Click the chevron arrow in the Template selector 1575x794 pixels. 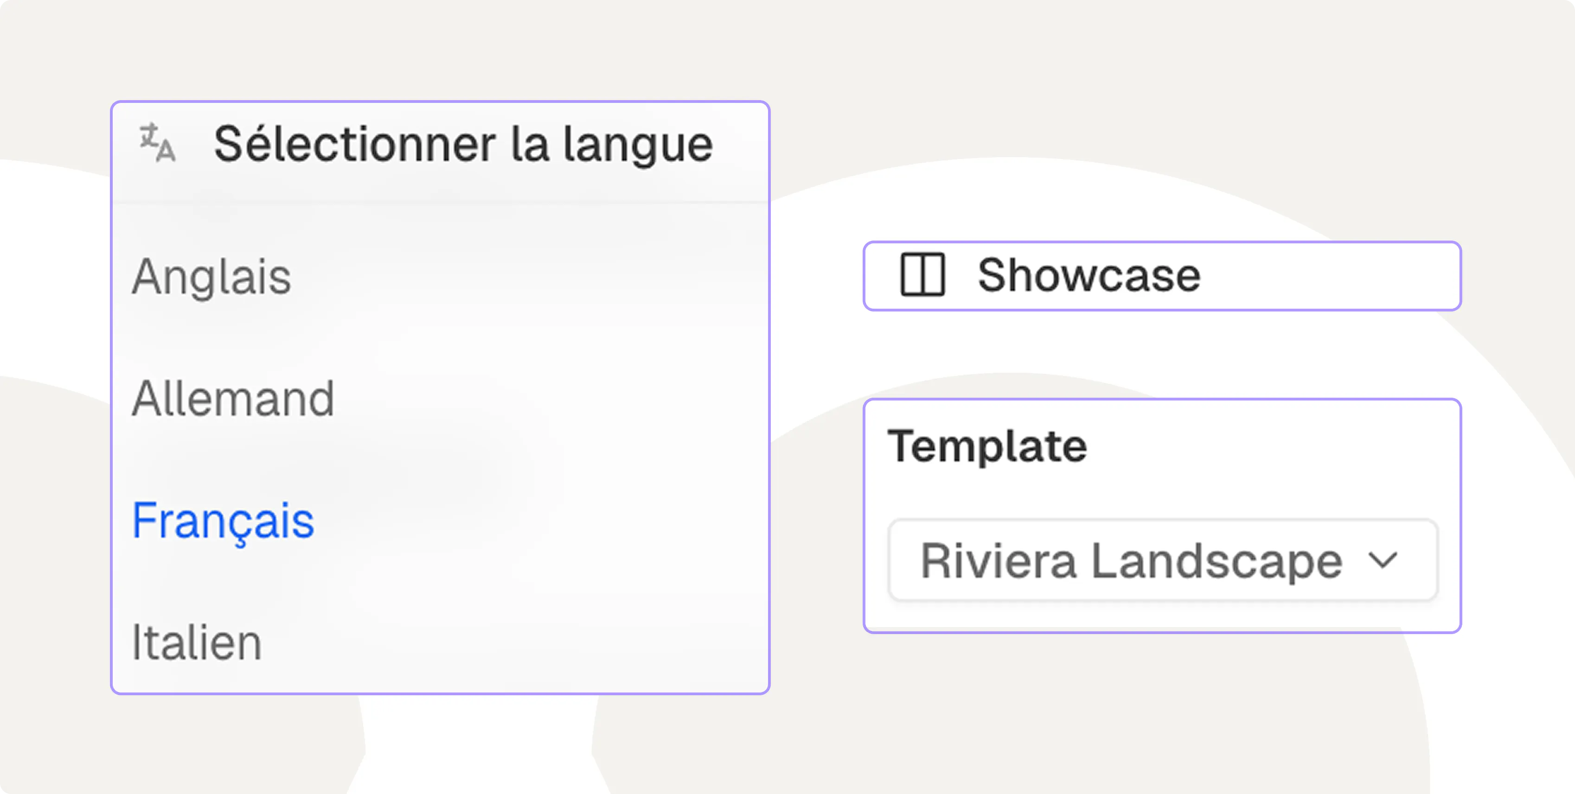pyautogui.click(x=1383, y=559)
